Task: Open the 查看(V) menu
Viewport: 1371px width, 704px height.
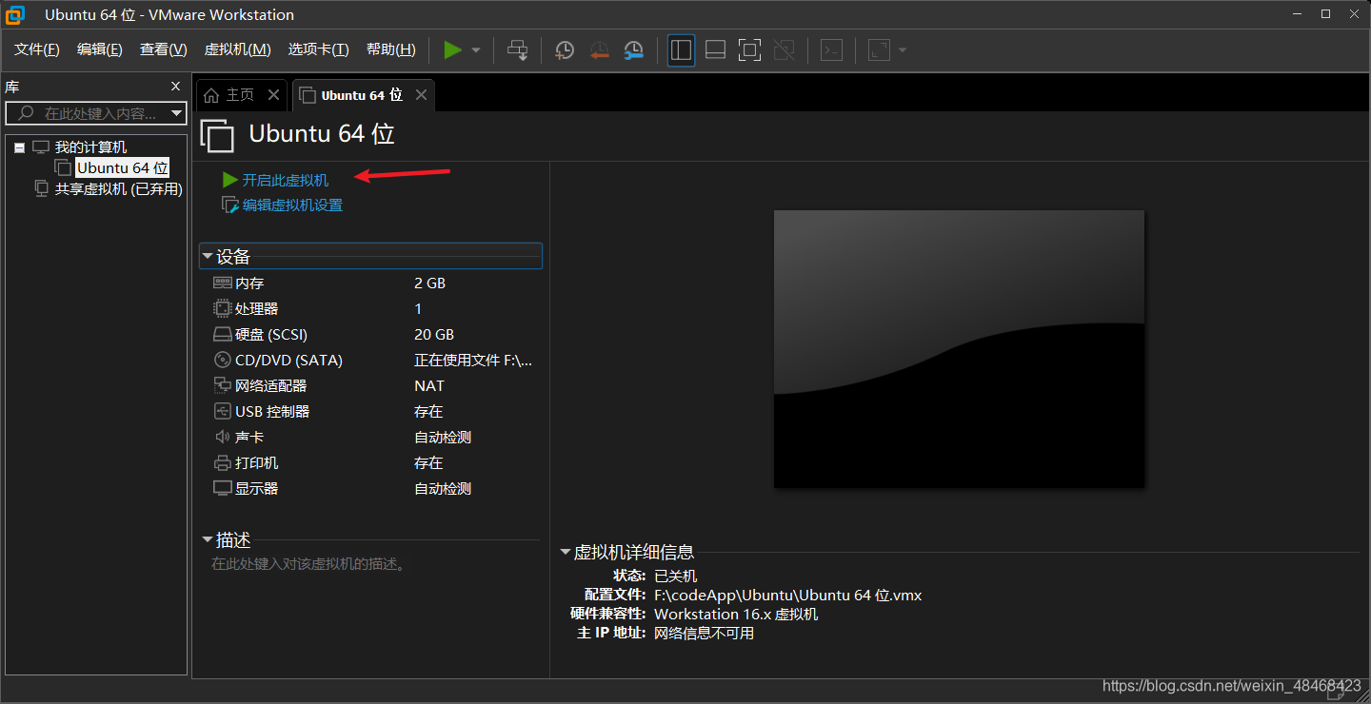Action: tap(164, 49)
